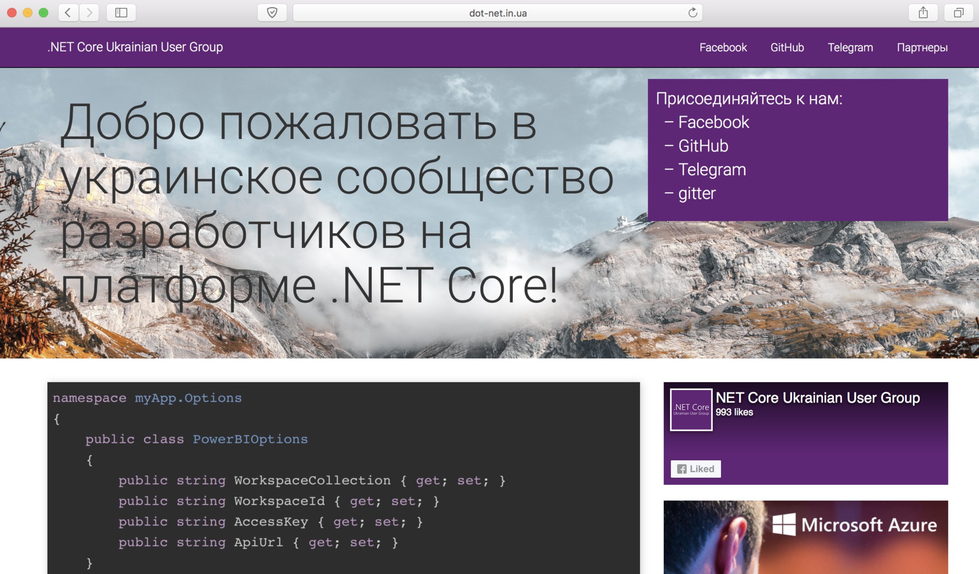Click 'WorkspaceCollection' property in code
The height and width of the screenshot is (574, 979).
coord(313,480)
